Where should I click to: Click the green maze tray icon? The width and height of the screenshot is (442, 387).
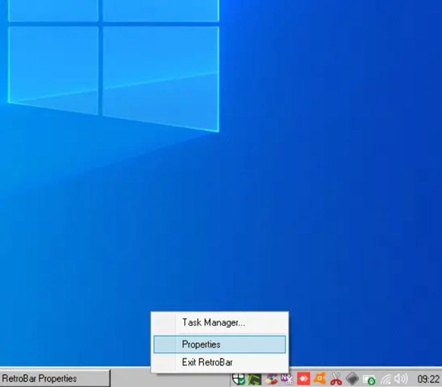tap(255, 379)
